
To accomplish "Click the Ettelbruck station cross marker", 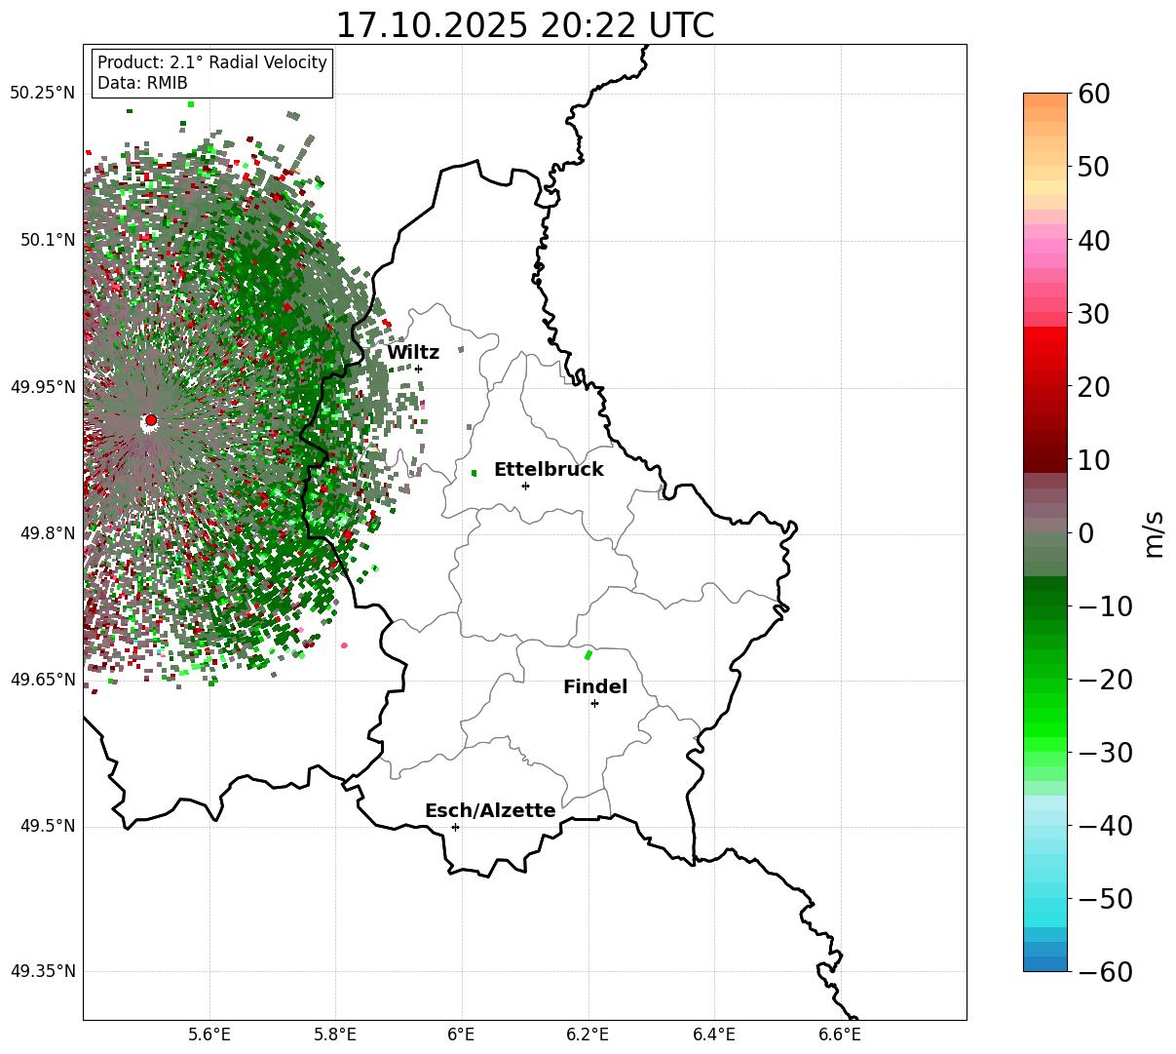I will click(525, 486).
